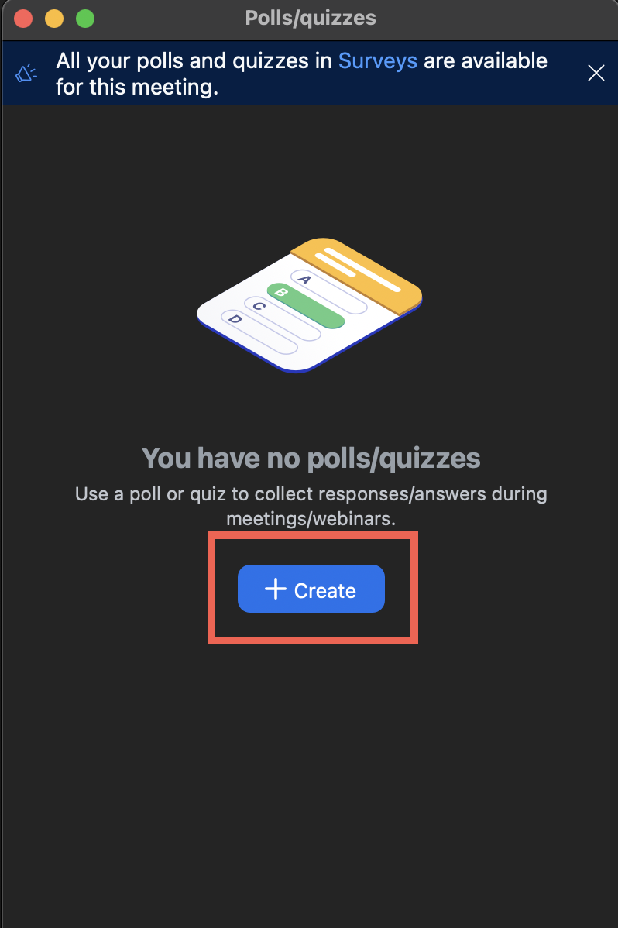Click the 'You have no polls/quizzes' heading
This screenshot has height=928, width=618.
[311, 458]
